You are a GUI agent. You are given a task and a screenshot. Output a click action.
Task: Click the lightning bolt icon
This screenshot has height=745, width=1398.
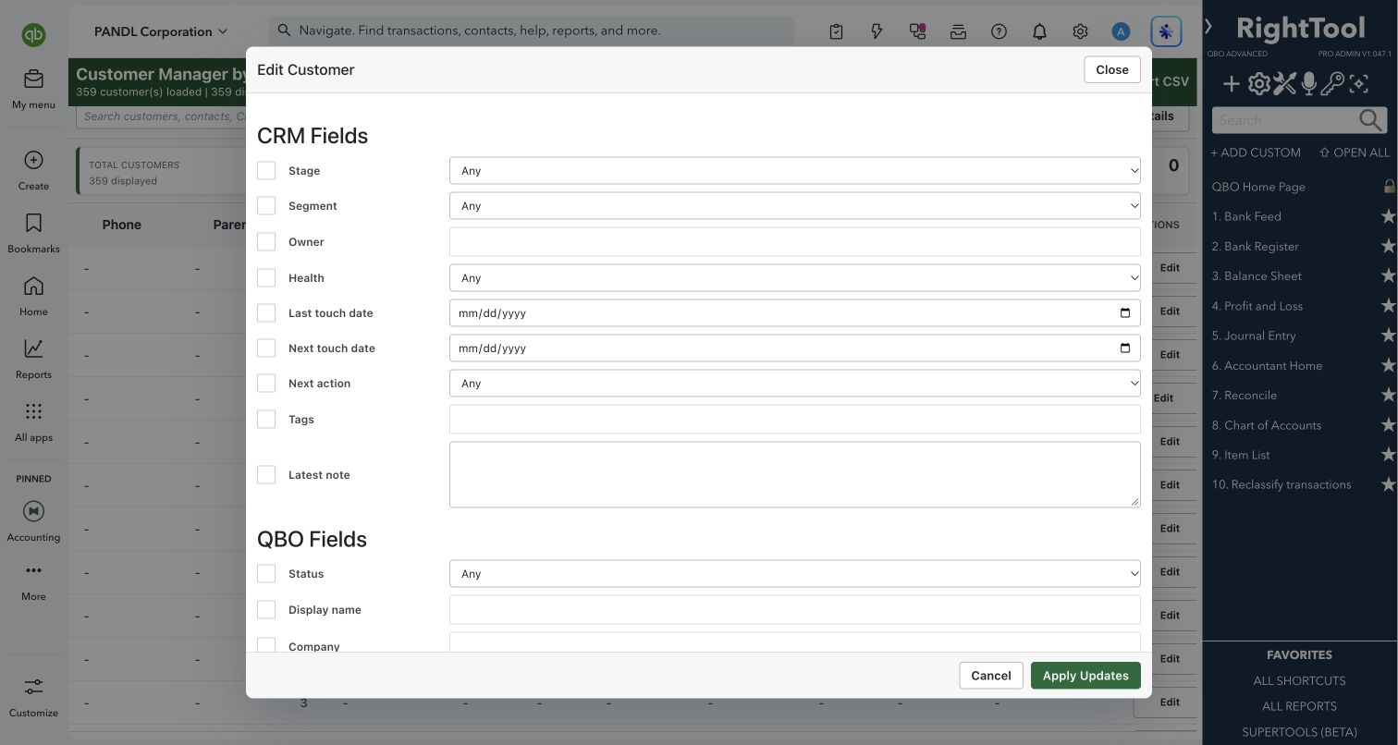[877, 31]
